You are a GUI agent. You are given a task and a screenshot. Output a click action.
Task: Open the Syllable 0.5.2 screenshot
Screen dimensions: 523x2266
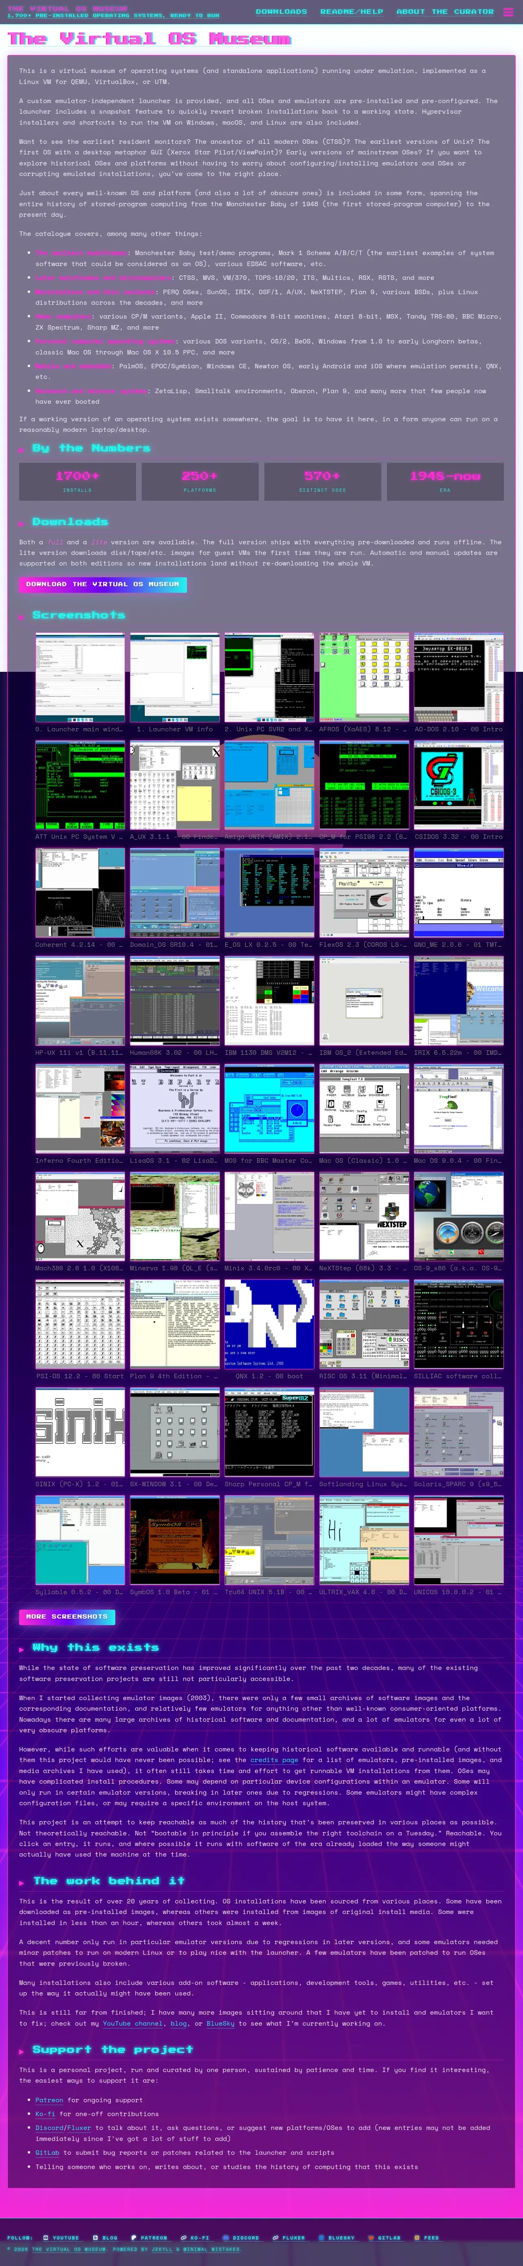point(80,1541)
